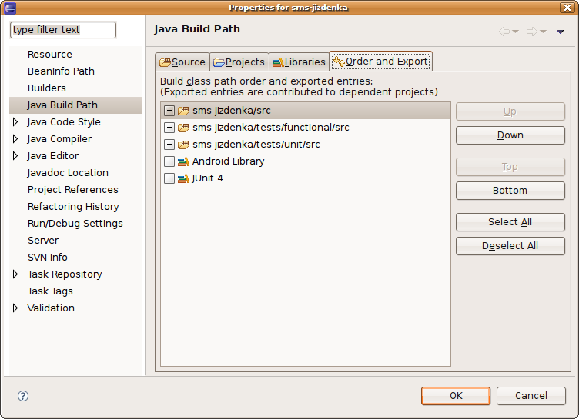Click the Bottom button
Image resolution: width=579 pixels, height=419 pixels.
[510, 191]
